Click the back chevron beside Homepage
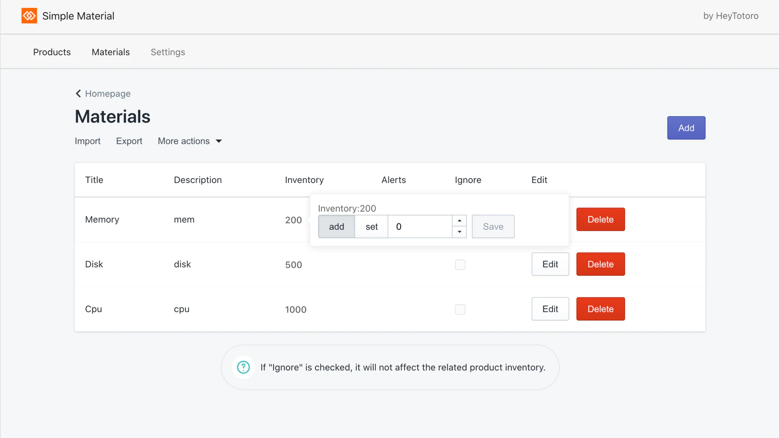The width and height of the screenshot is (779, 438). [x=78, y=93]
